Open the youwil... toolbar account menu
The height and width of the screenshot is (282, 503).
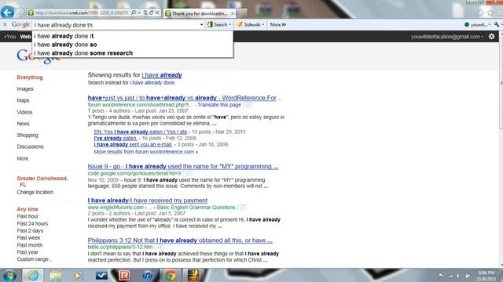coord(477,24)
